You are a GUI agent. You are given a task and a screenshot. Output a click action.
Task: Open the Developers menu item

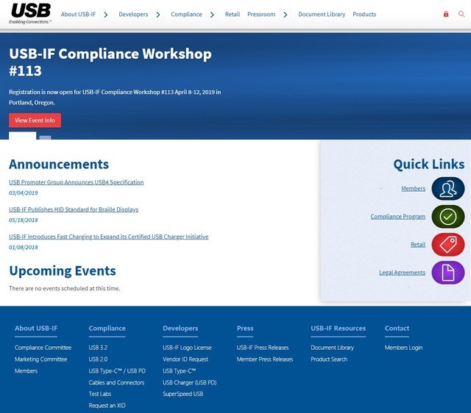[133, 15]
